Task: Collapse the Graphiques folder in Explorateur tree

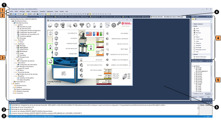Action: (15, 44)
